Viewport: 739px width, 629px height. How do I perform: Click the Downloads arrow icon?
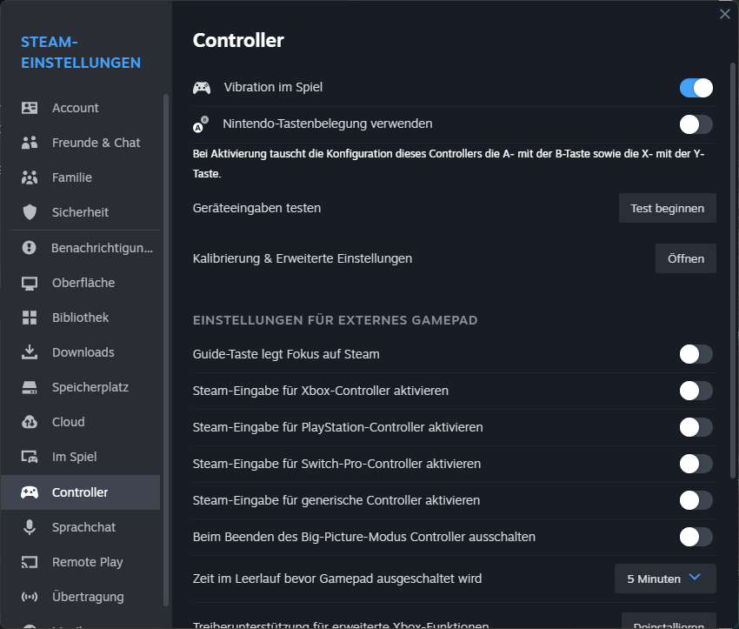(30, 352)
